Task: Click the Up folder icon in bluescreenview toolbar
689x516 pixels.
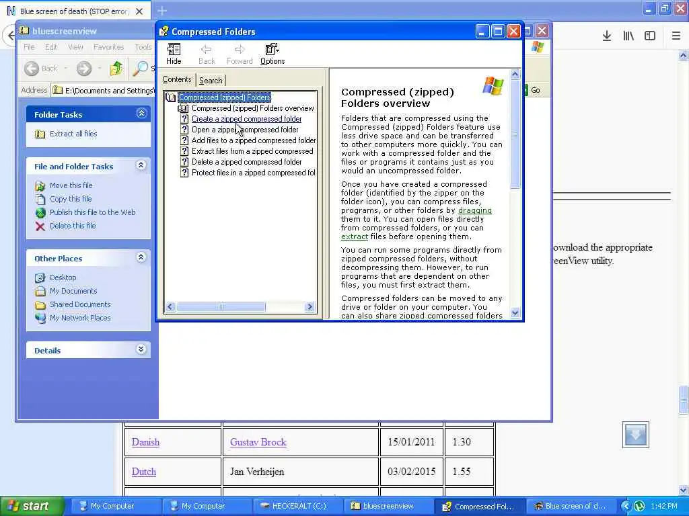Action: [116, 69]
